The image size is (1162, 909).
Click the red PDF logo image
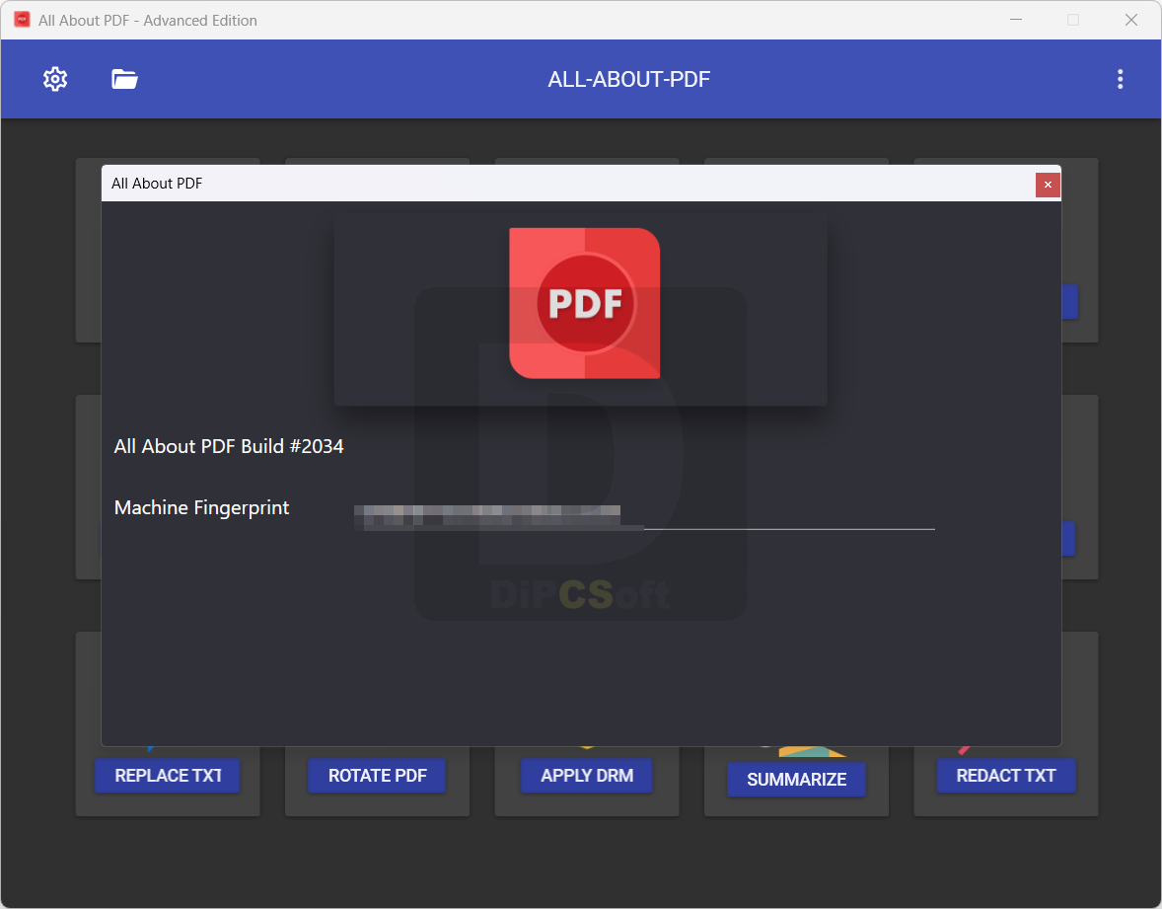point(585,303)
